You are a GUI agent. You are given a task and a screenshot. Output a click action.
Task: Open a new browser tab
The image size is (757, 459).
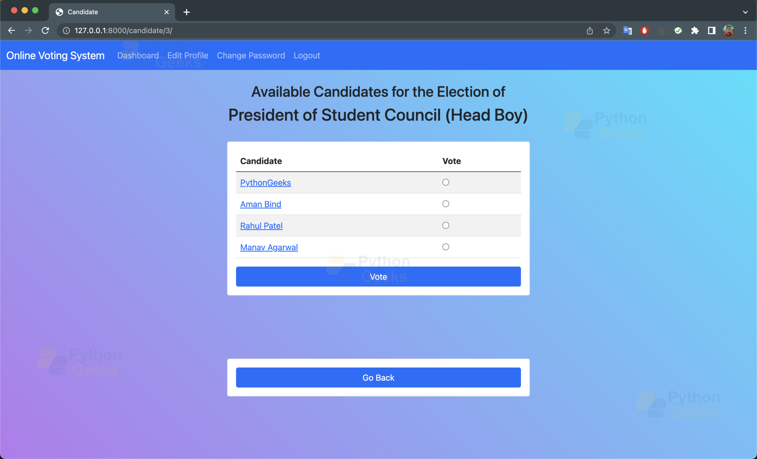(186, 11)
